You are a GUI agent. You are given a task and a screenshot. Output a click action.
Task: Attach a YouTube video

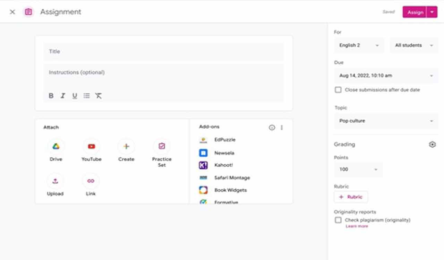(91, 150)
